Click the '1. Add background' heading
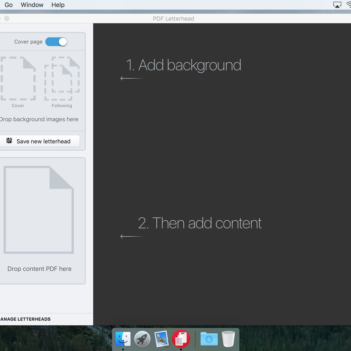The image size is (351, 351). tap(184, 65)
